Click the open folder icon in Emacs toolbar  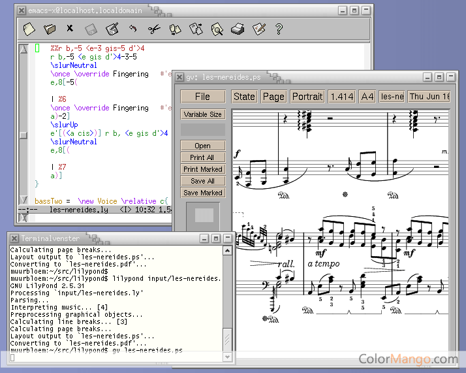coord(50,29)
